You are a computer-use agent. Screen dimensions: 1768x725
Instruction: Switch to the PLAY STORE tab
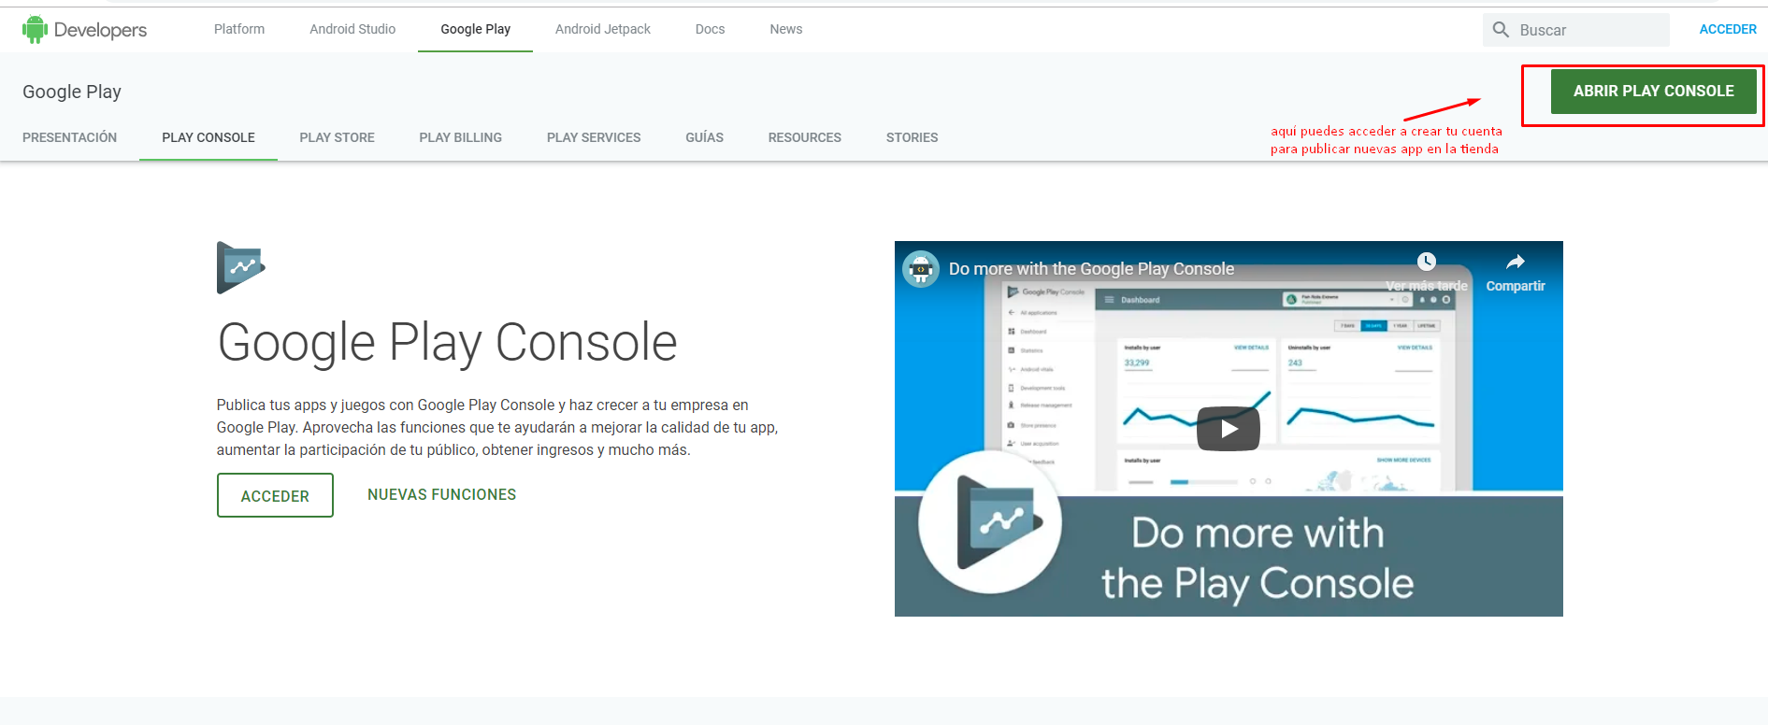[337, 137]
